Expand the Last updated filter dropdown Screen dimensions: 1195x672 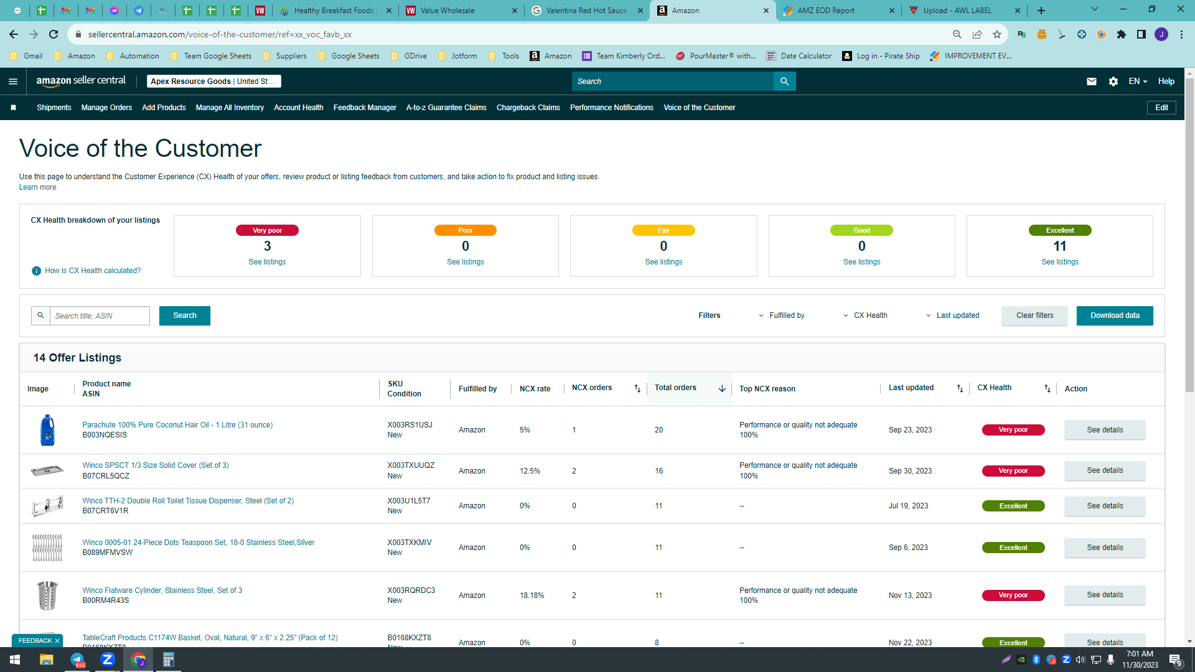tap(952, 315)
